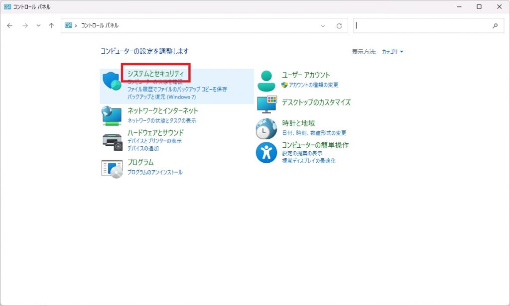Click the Programs disc icon
Viewport: 510px width, 306px height.
tap(112, 168)
